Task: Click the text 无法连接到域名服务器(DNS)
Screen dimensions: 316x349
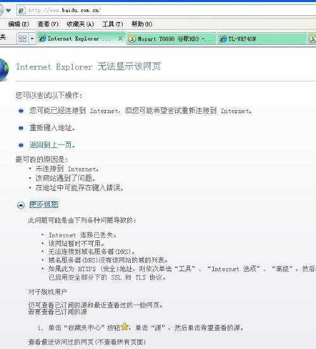Action: pos(92,252)
